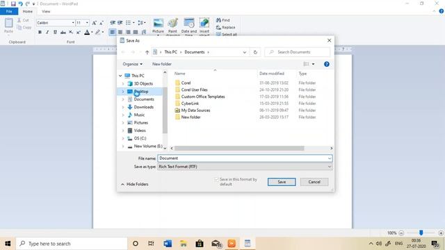Screen dimensions: 445x250
Task: Open the bullet list dropdown in WordPad
Action: pyautogui.click(x=133, y=23)
